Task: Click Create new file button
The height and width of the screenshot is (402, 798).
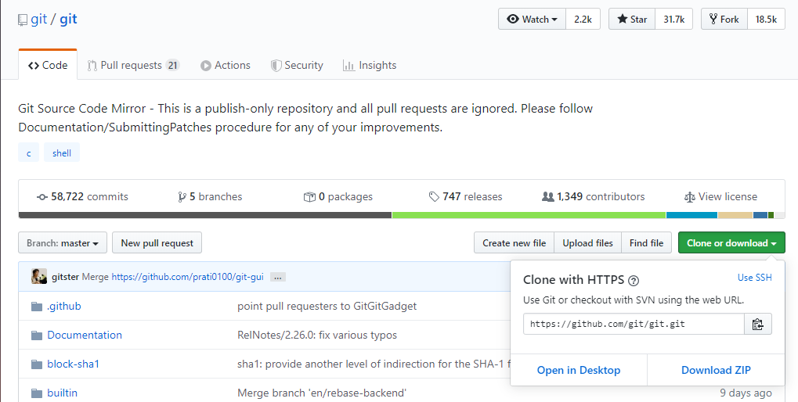Action: click(x=514, y=243)
